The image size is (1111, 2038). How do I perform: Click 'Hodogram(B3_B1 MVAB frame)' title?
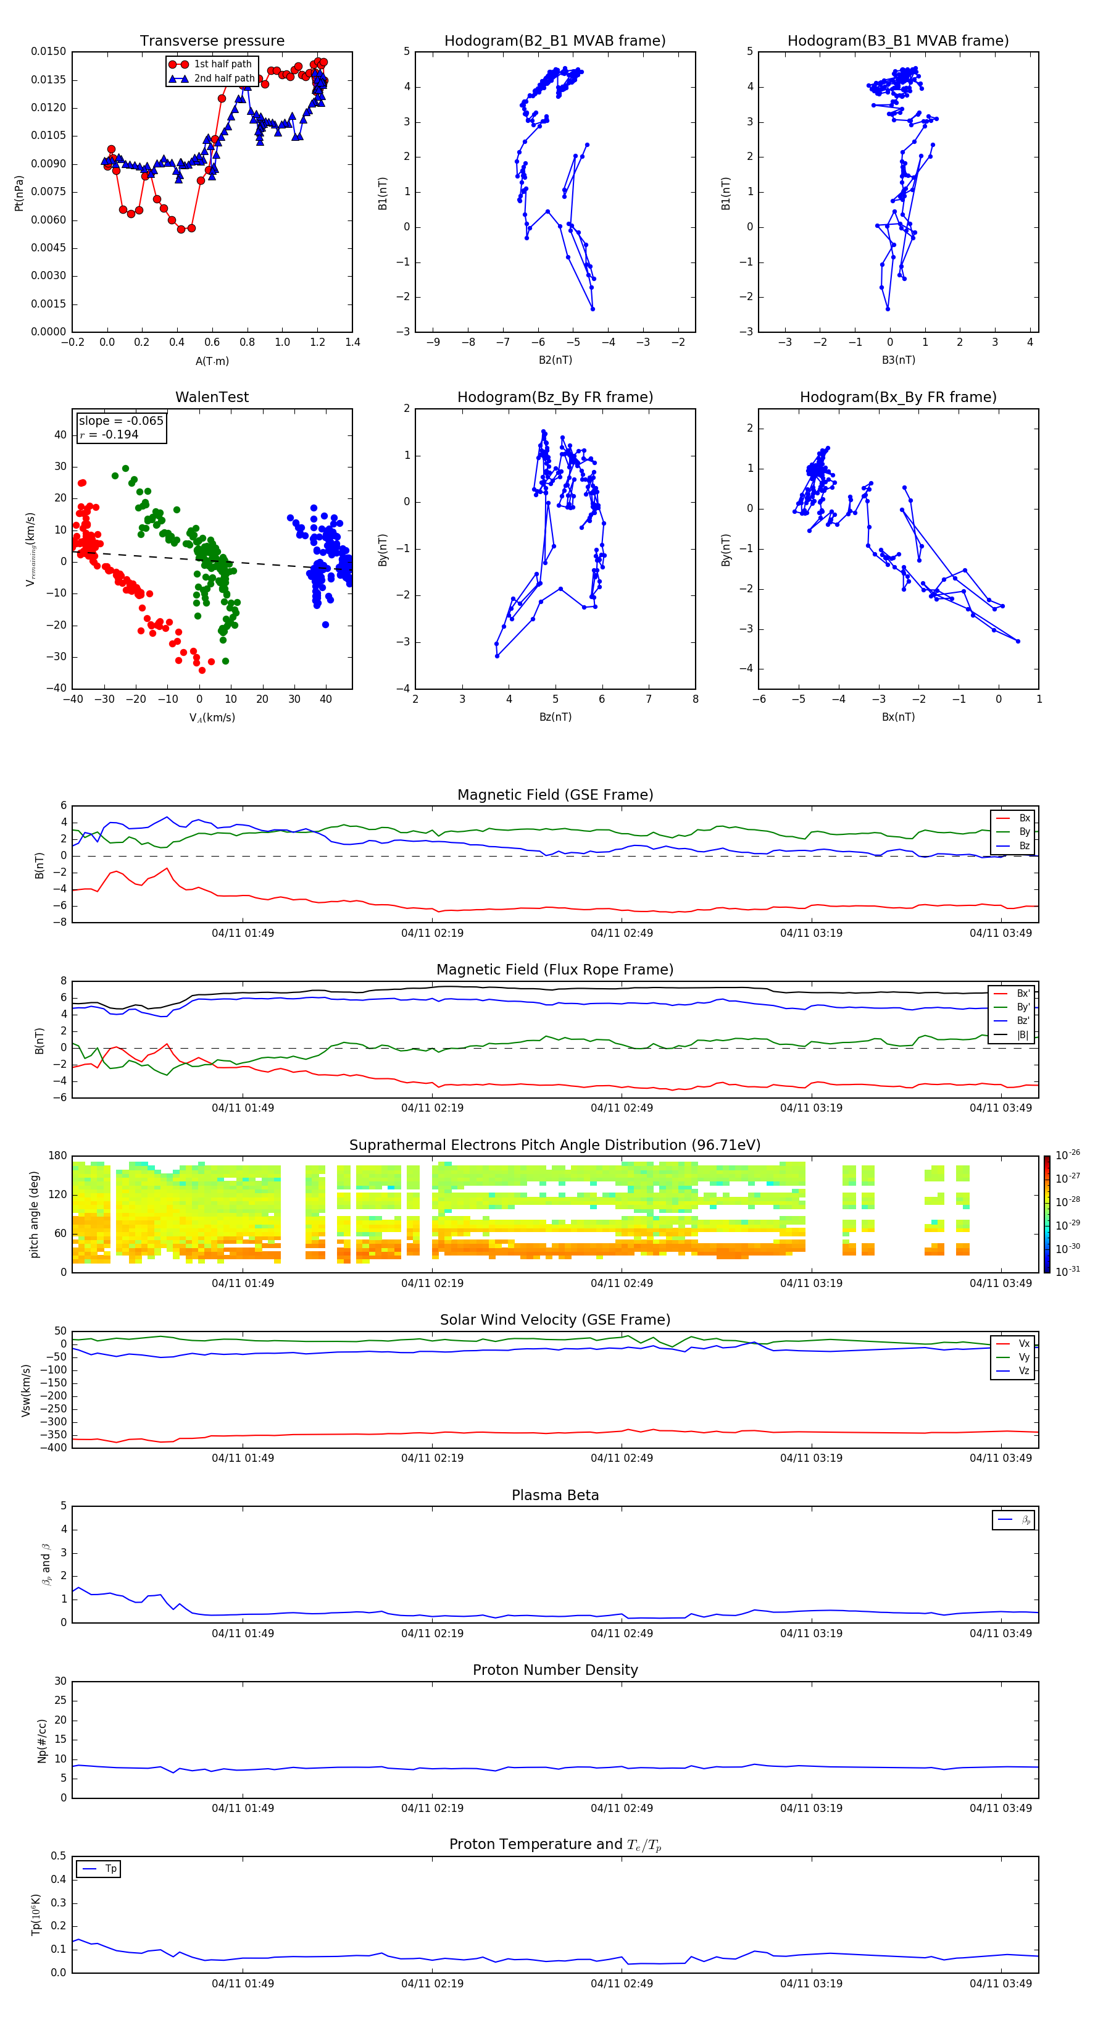[898, 41]
